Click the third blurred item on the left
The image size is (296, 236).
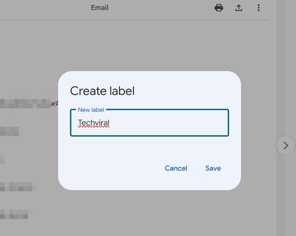point(2,159)
